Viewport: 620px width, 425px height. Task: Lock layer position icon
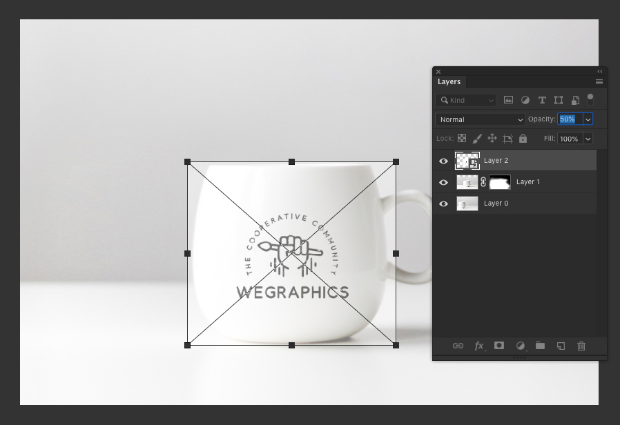tap(492, 138)
